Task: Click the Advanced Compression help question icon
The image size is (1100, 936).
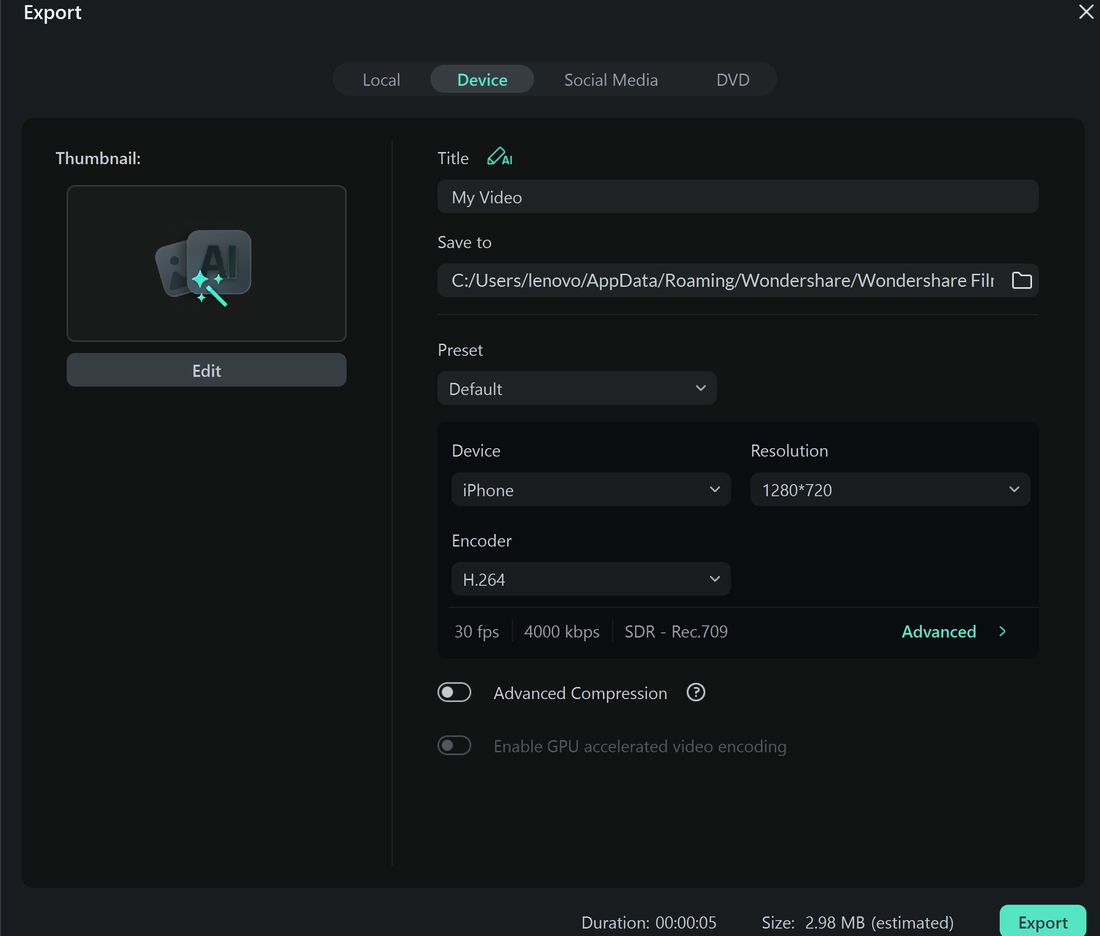Action: pos(696,693)
